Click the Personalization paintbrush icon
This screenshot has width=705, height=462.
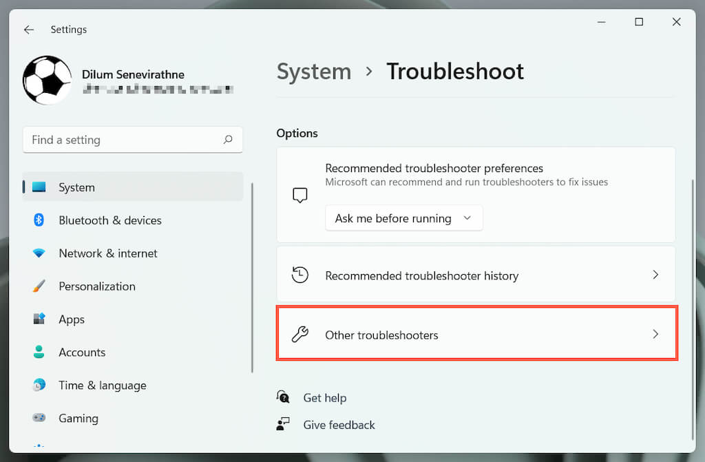[x=39, y=286]
